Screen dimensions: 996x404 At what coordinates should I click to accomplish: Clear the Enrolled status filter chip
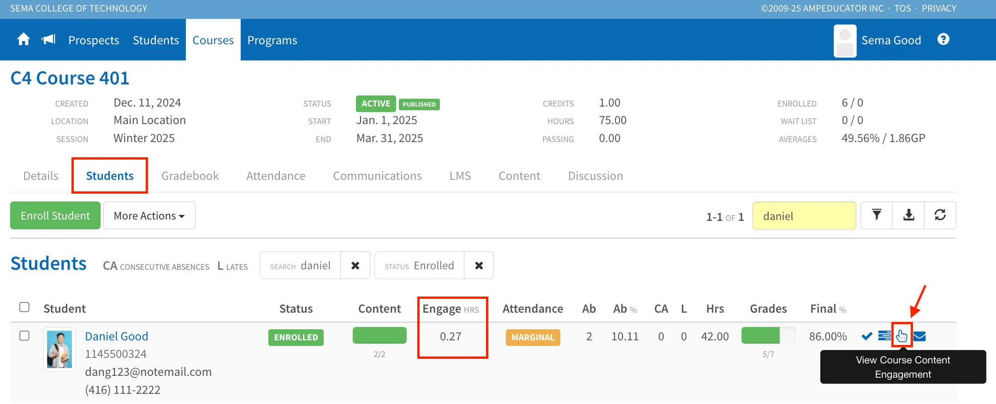point(479,266)
